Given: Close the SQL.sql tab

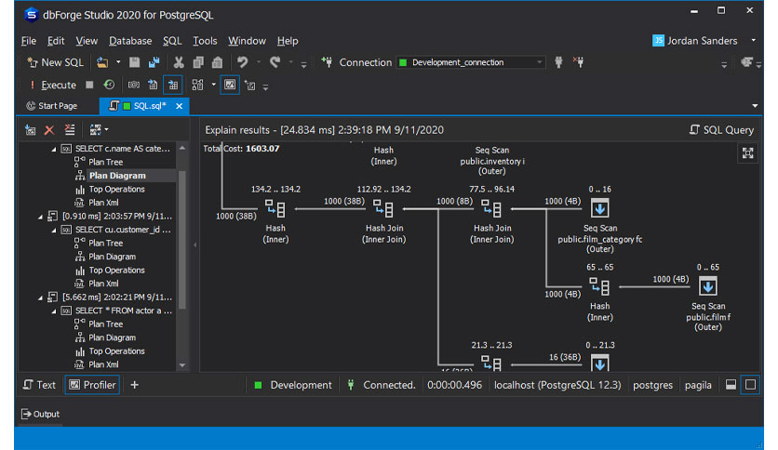Looking at the screenshot, I should pos(179,106).
